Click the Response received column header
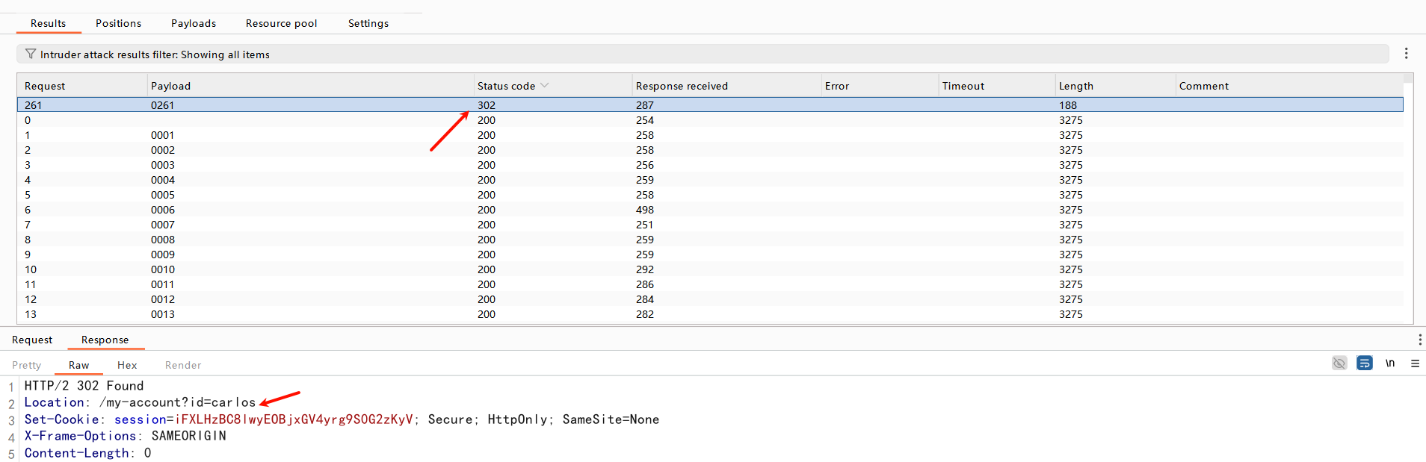This screenshot has height=462, width=1426. click(681, 86)
